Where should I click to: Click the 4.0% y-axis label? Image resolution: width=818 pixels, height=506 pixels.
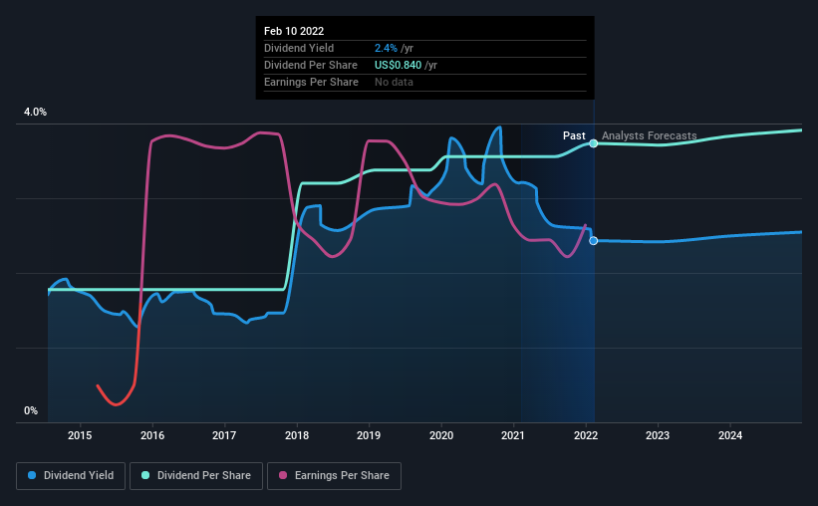tap(35, 113)
